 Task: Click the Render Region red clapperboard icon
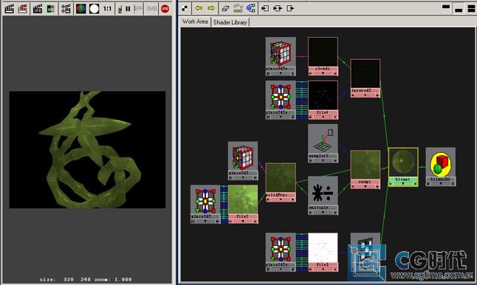click(x=22, y=9)
